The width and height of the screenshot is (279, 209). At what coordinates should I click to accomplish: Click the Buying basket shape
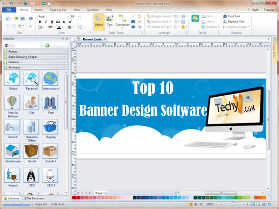51,127
